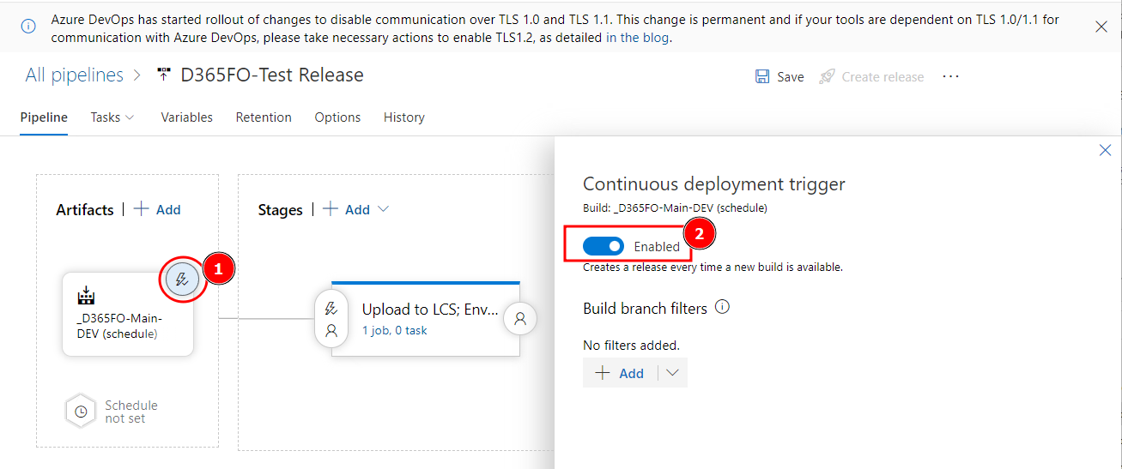Switch to the Retention tab
This screenshot has height=469, width=1122.
coord(264,117)
